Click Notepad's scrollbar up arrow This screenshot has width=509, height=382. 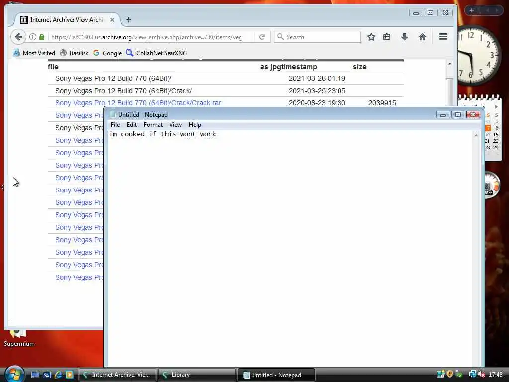click(x=476, y=135)
